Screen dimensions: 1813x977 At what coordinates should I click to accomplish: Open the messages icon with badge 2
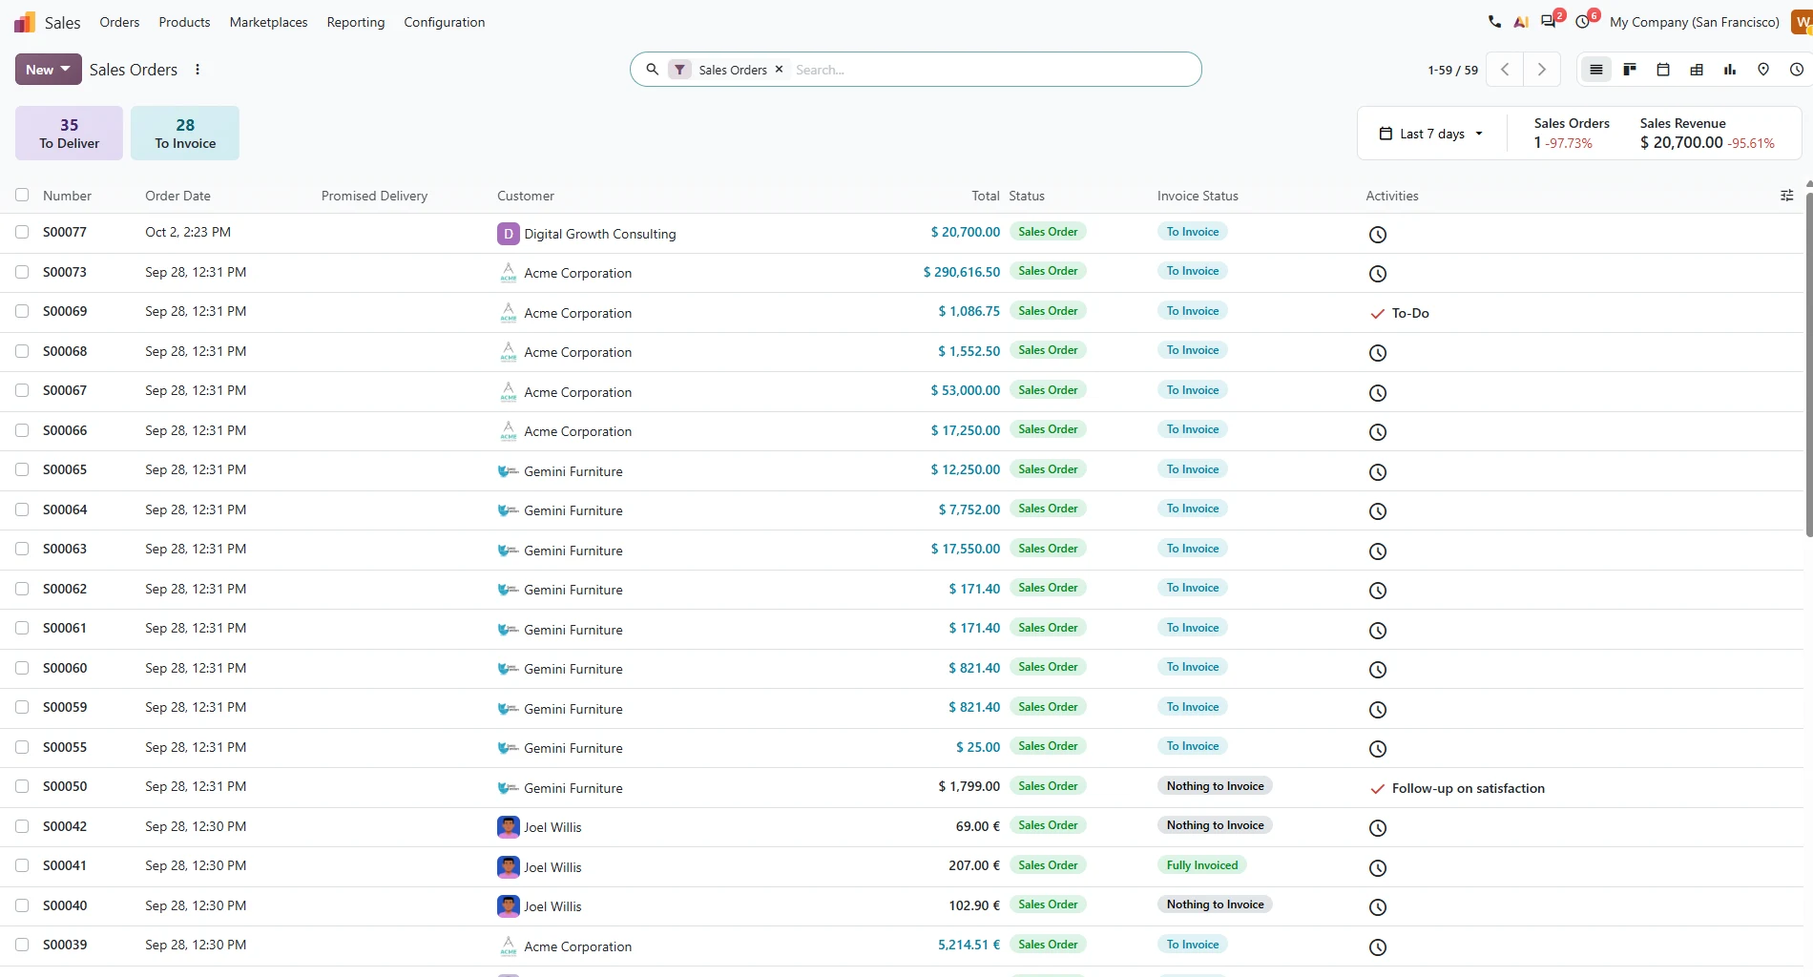(1550, 21)
